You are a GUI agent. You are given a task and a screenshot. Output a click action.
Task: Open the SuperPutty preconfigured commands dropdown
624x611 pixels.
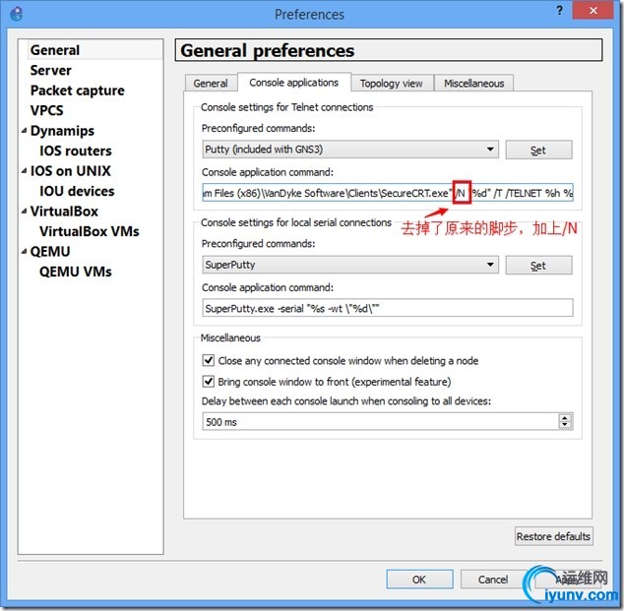tap(350, 265)
